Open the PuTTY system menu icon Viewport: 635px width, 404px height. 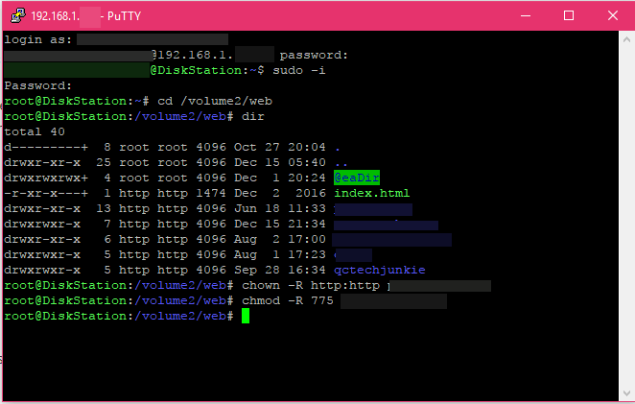(x=18, y=15)
